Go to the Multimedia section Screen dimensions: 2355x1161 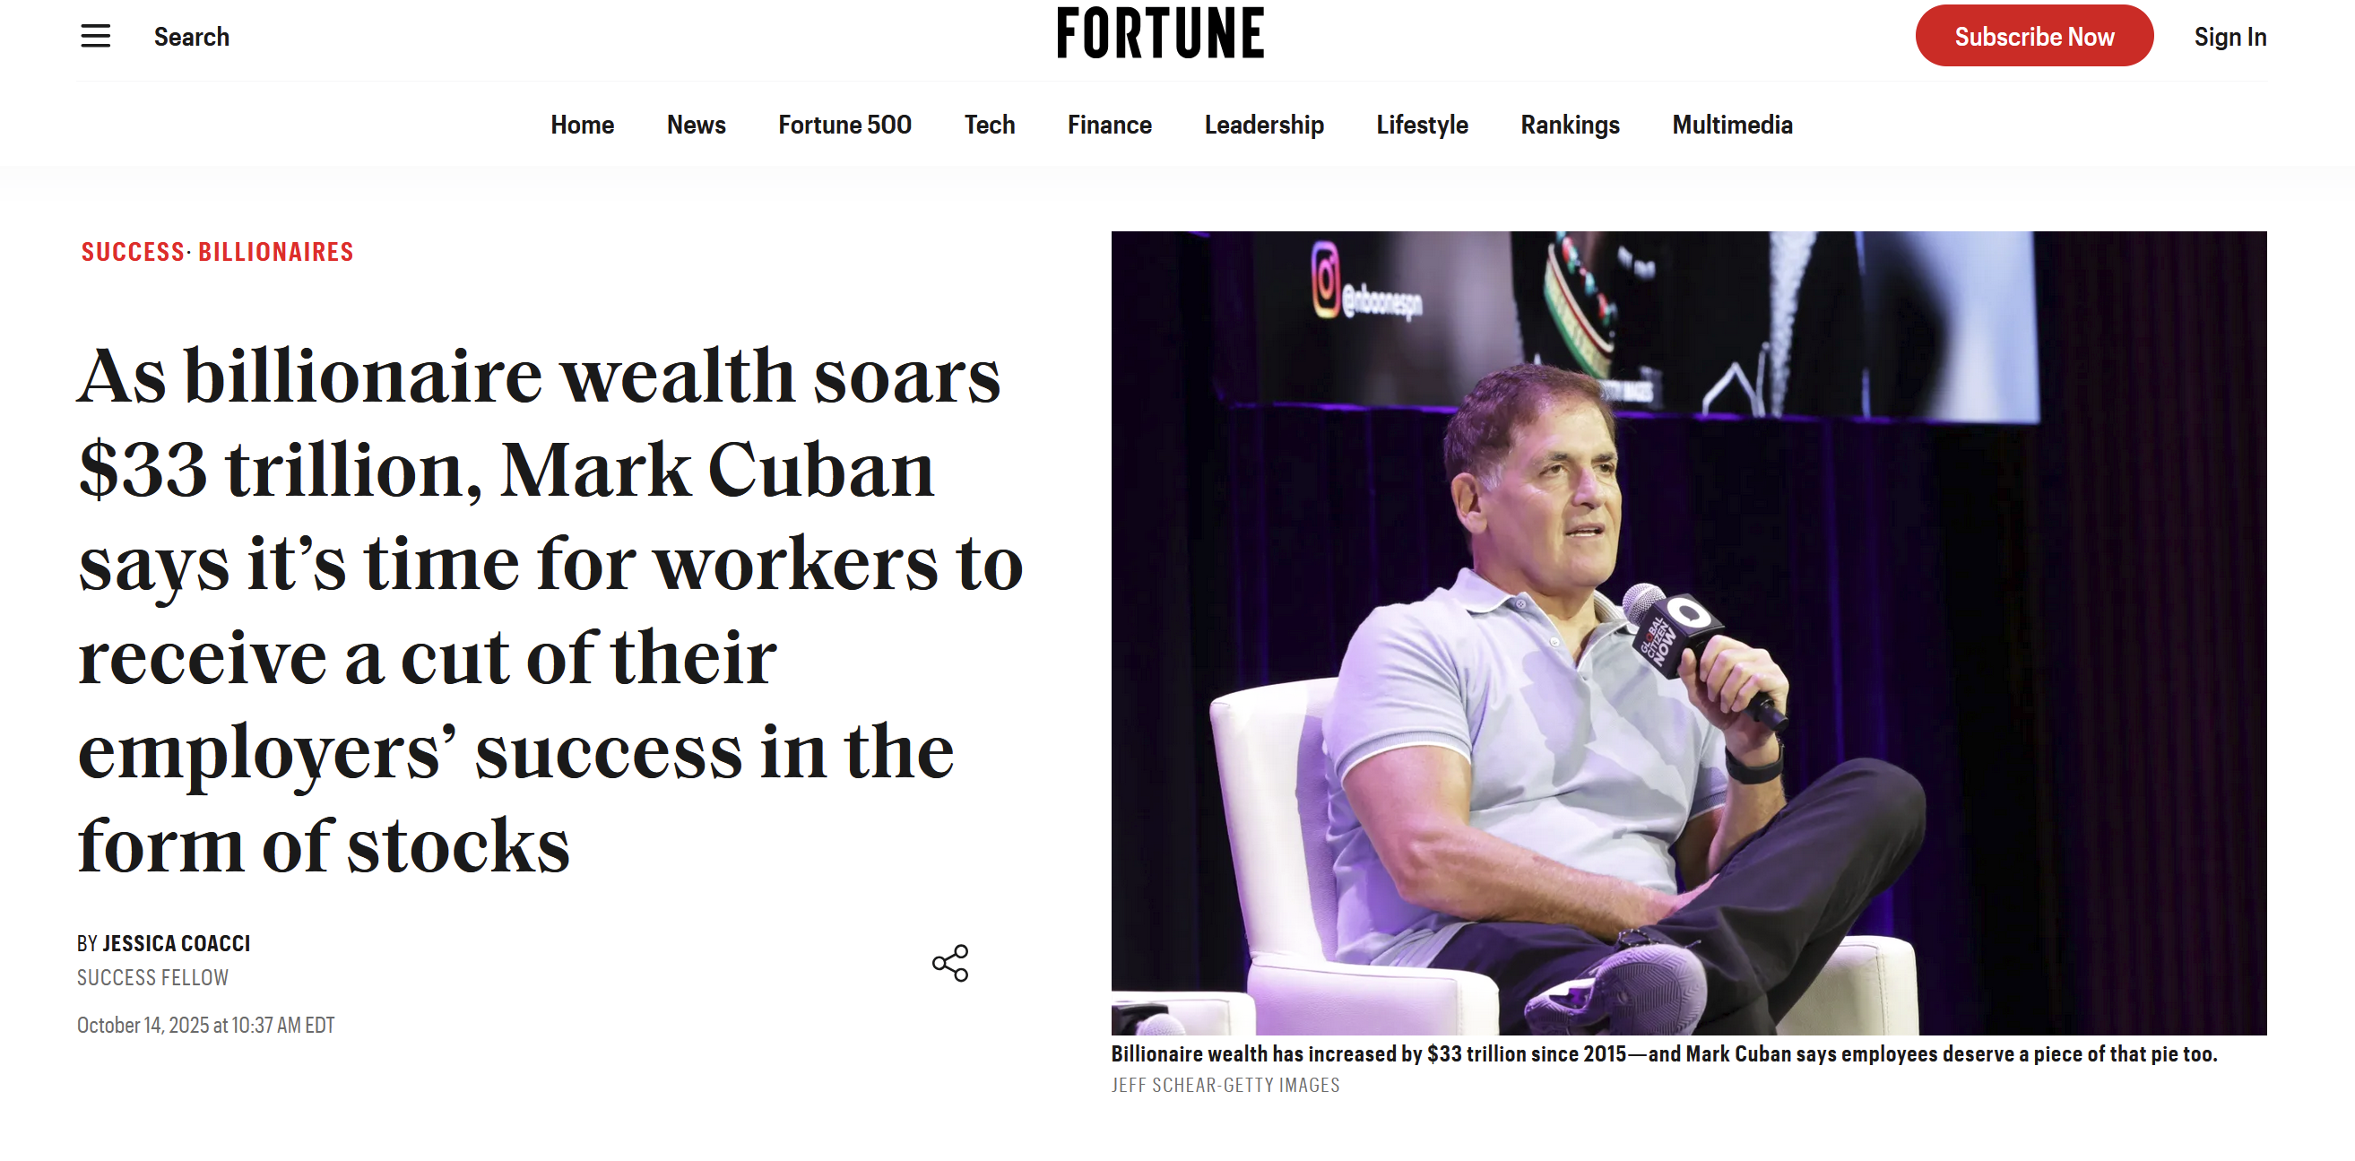[1731, 125]
